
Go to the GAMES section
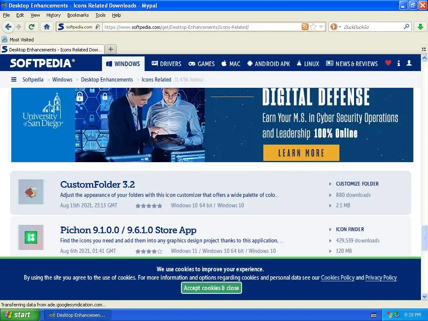tap(201, 64)
